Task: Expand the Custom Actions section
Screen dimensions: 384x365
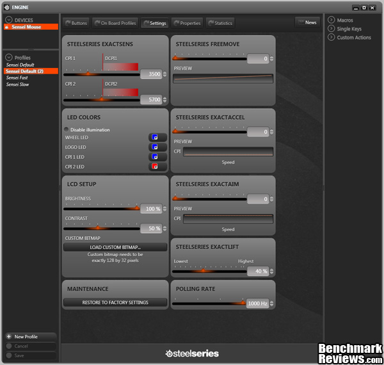Action: coord(331,37)
